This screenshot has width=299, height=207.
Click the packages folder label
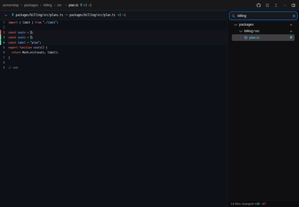[x=246, y=25]
